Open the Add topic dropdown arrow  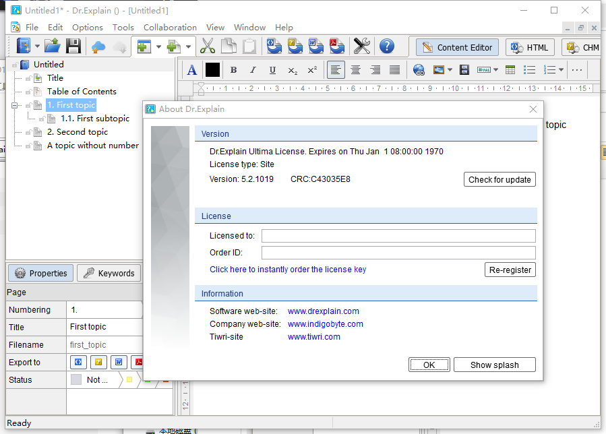coord(159,47)
